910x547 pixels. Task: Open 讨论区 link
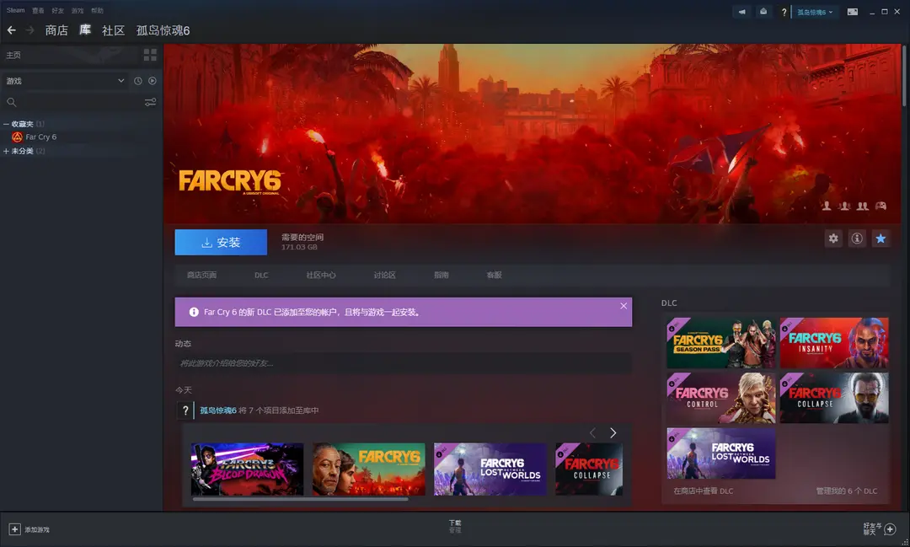coord(385,275)
